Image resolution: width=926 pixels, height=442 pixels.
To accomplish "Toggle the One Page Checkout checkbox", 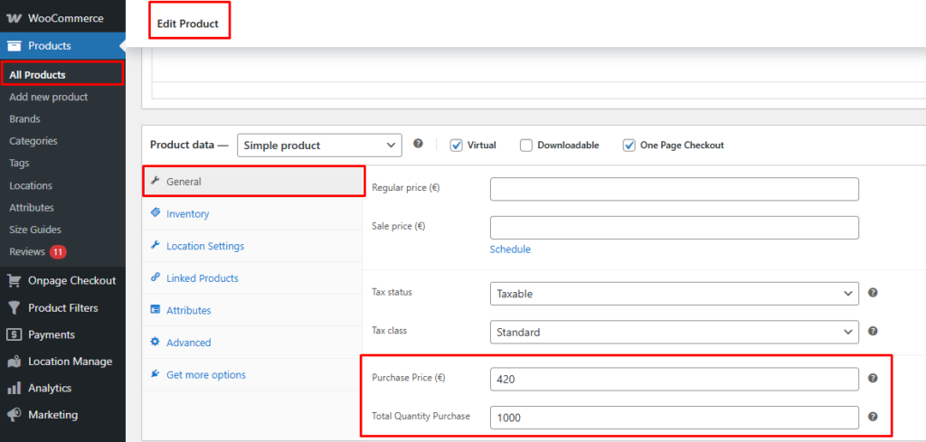I will coord(629,145).
